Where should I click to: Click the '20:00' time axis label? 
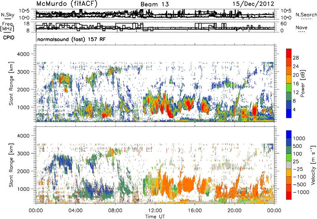[x=235, y=211]
